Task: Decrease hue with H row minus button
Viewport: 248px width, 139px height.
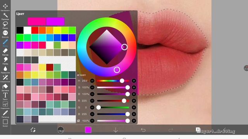Action: pyautogui.click(x=92, y=81)
